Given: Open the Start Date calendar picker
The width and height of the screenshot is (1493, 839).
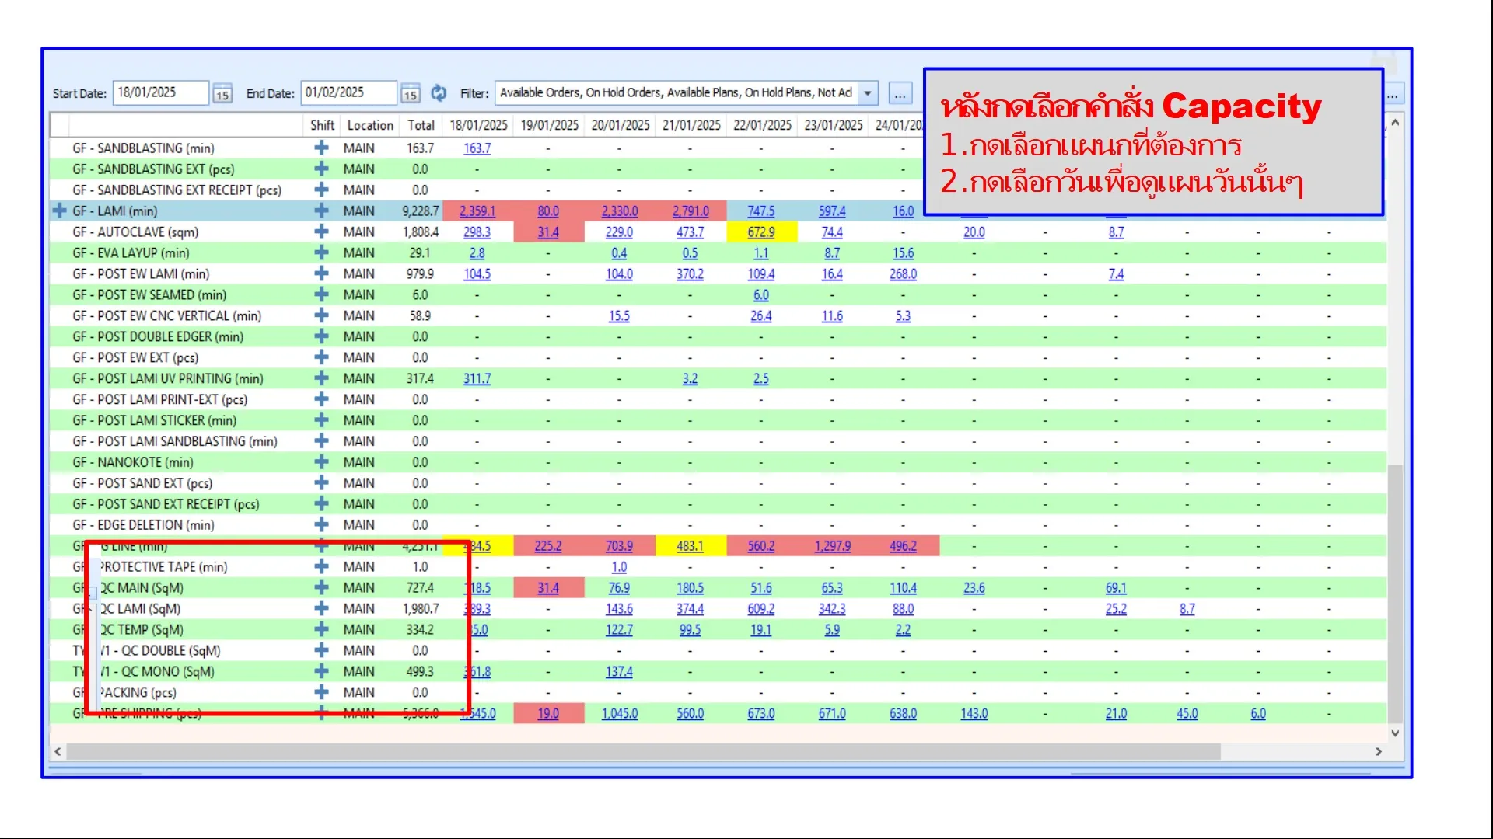Looking at the screenshot, I should (x=222, y=94).
